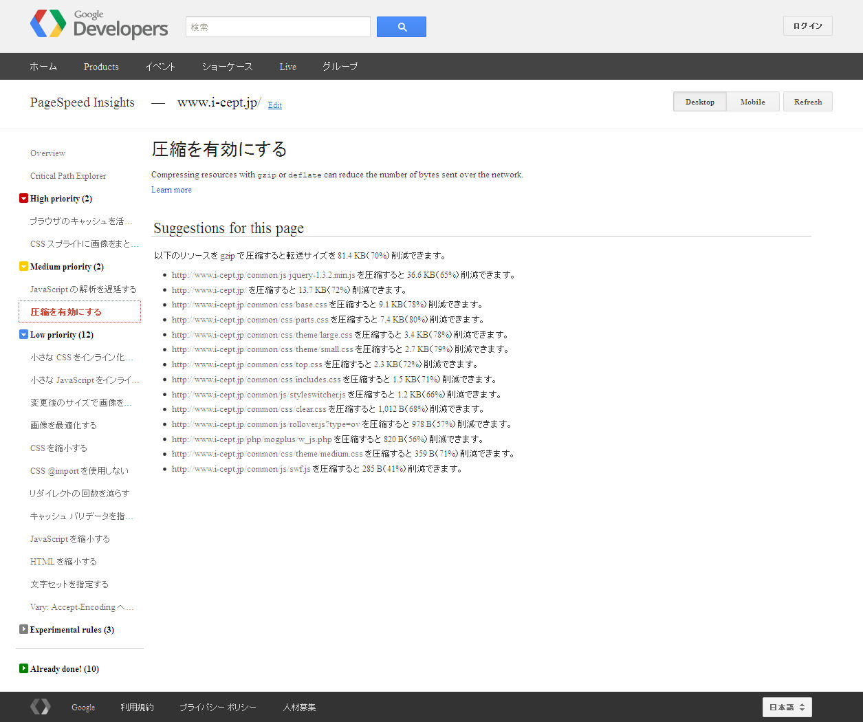
Task: Focus the 検索 search input field
Action: coord(278,27)
